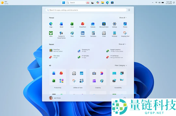Image resolution: width=176 pixels, height=116 pixels.
Task: Open the volume control in system tray
Action: click(159, 3)
